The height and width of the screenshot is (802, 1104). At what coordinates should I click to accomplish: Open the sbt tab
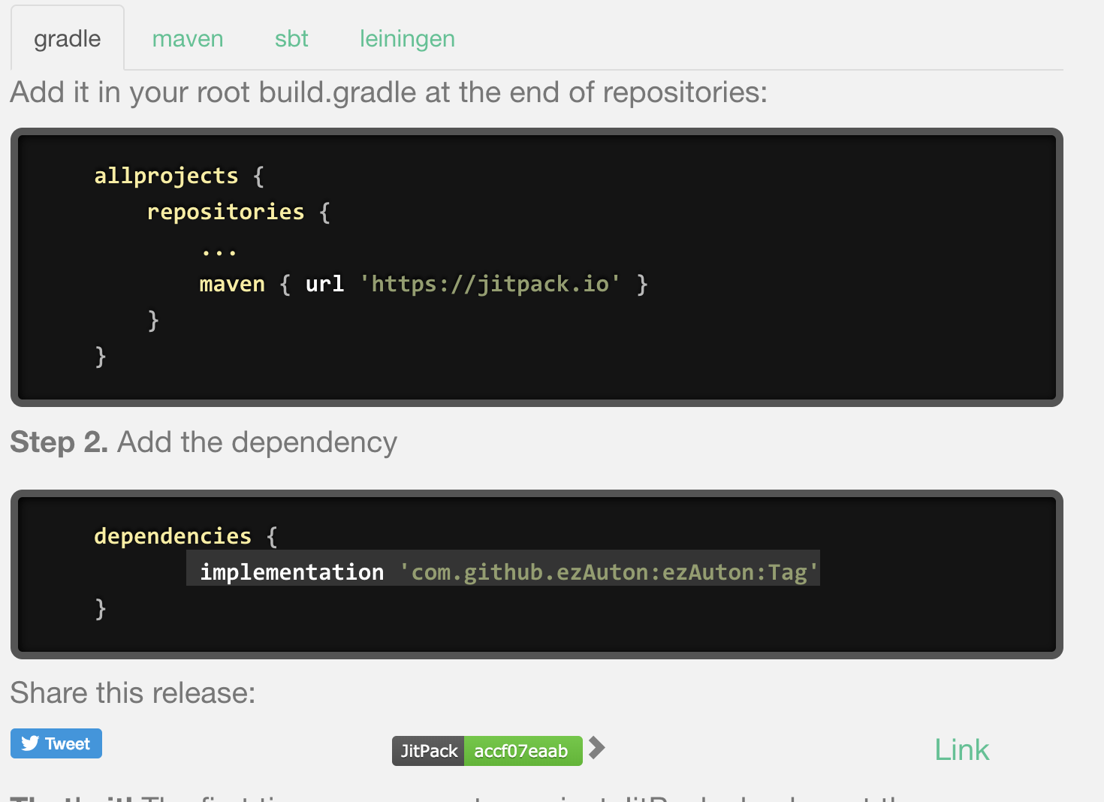(291, 38)
